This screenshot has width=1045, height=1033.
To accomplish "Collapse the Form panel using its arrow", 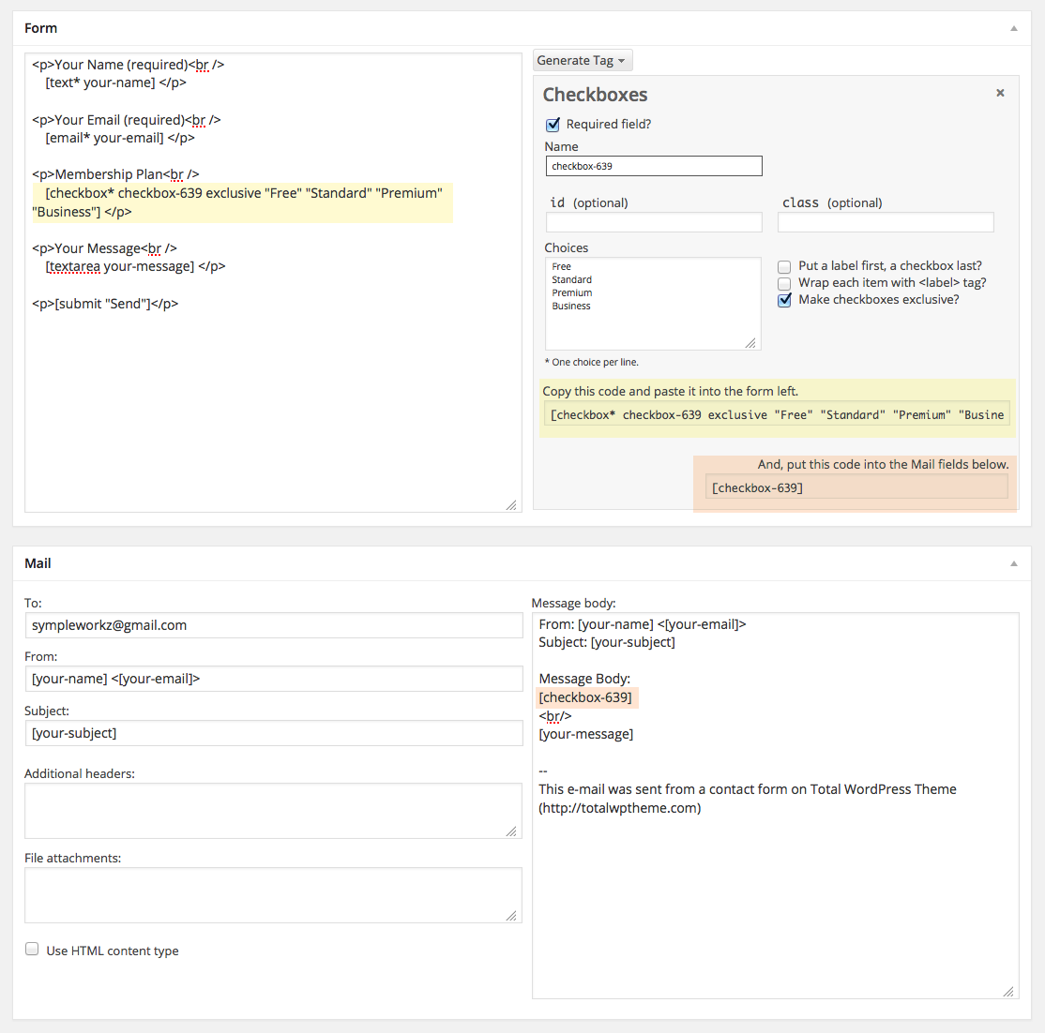I will click(x=1014, y=28).
